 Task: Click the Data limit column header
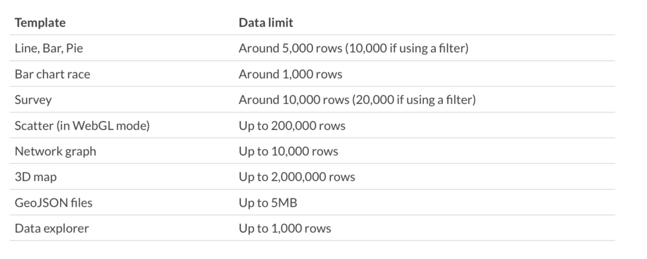coord(266,23)
